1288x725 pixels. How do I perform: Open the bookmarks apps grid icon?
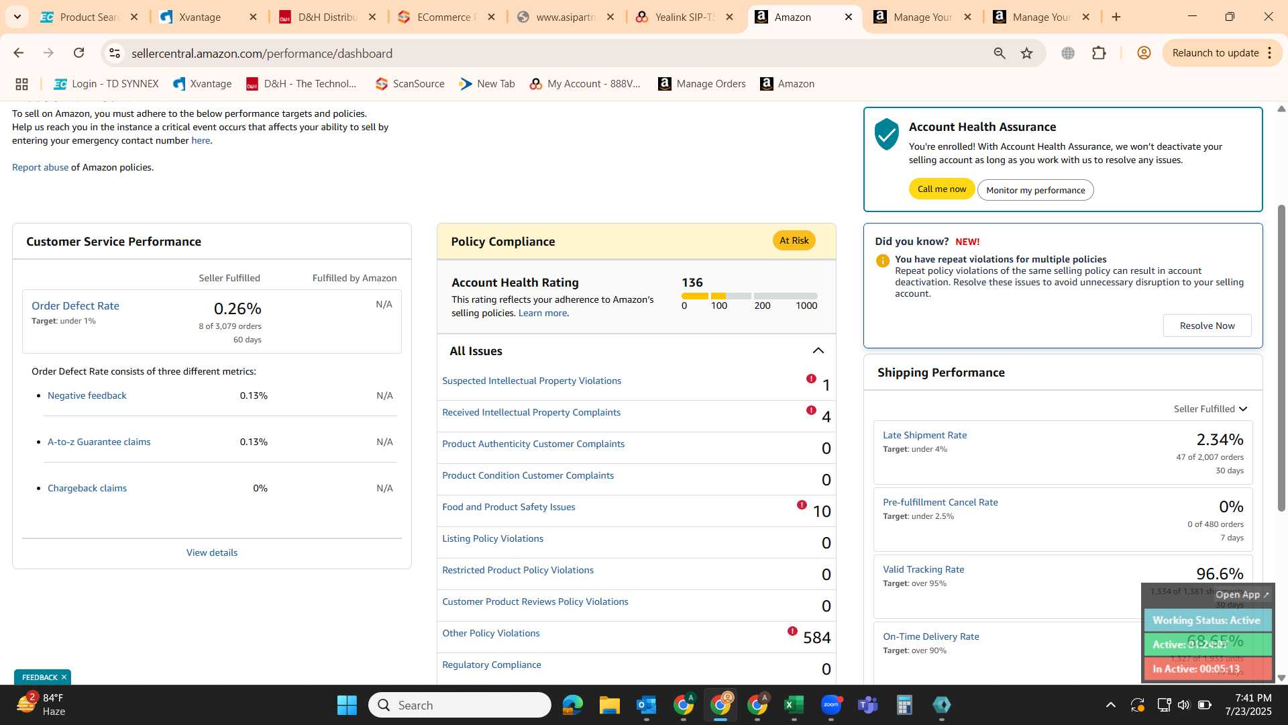(21, 84)
